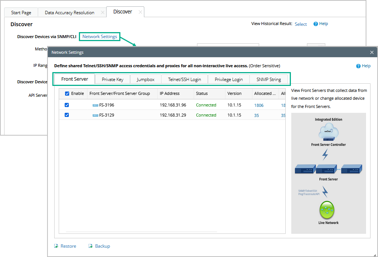
Task: Select the SNMP String tab
Action: pos(268,79)
